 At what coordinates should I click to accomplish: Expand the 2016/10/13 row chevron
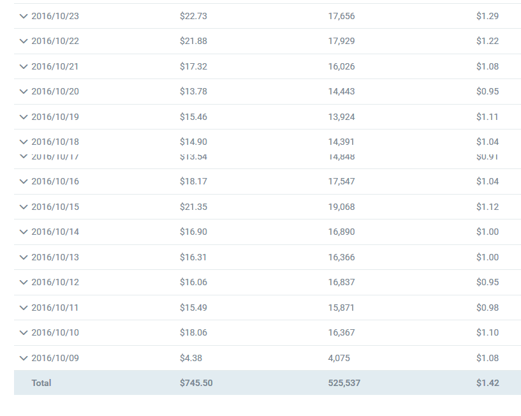[24, 257]
